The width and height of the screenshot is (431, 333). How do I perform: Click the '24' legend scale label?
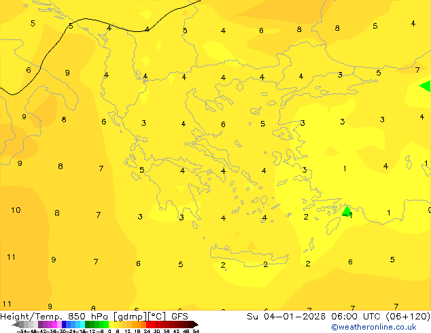point(147,331)
